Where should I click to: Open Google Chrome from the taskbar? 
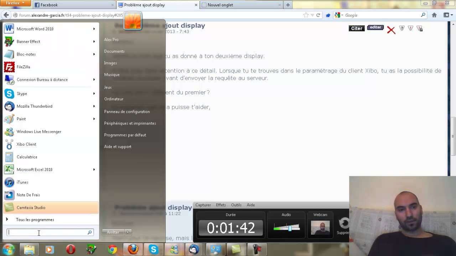pos(113,250)
